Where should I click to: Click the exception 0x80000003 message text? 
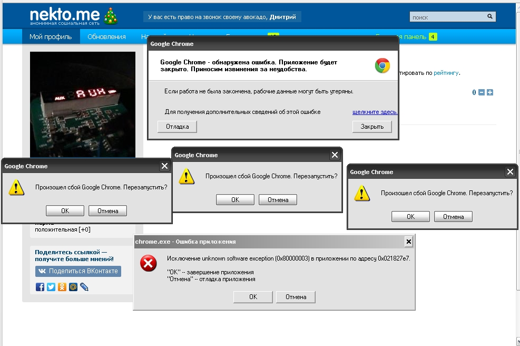(289, 258)
